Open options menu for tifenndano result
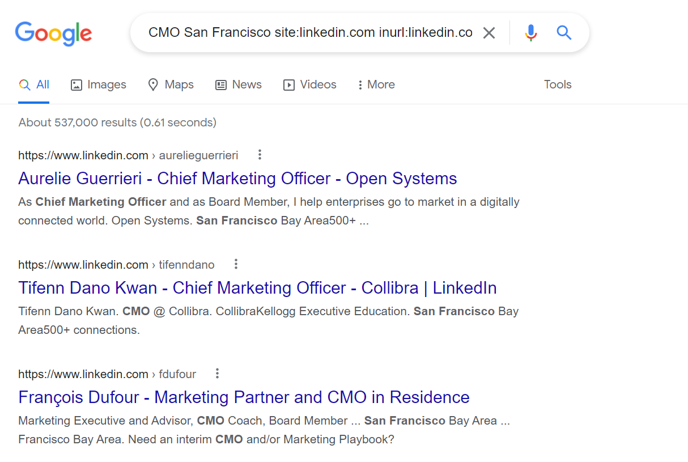The width and height of the screenshot is (688, 462). point(236,264)
